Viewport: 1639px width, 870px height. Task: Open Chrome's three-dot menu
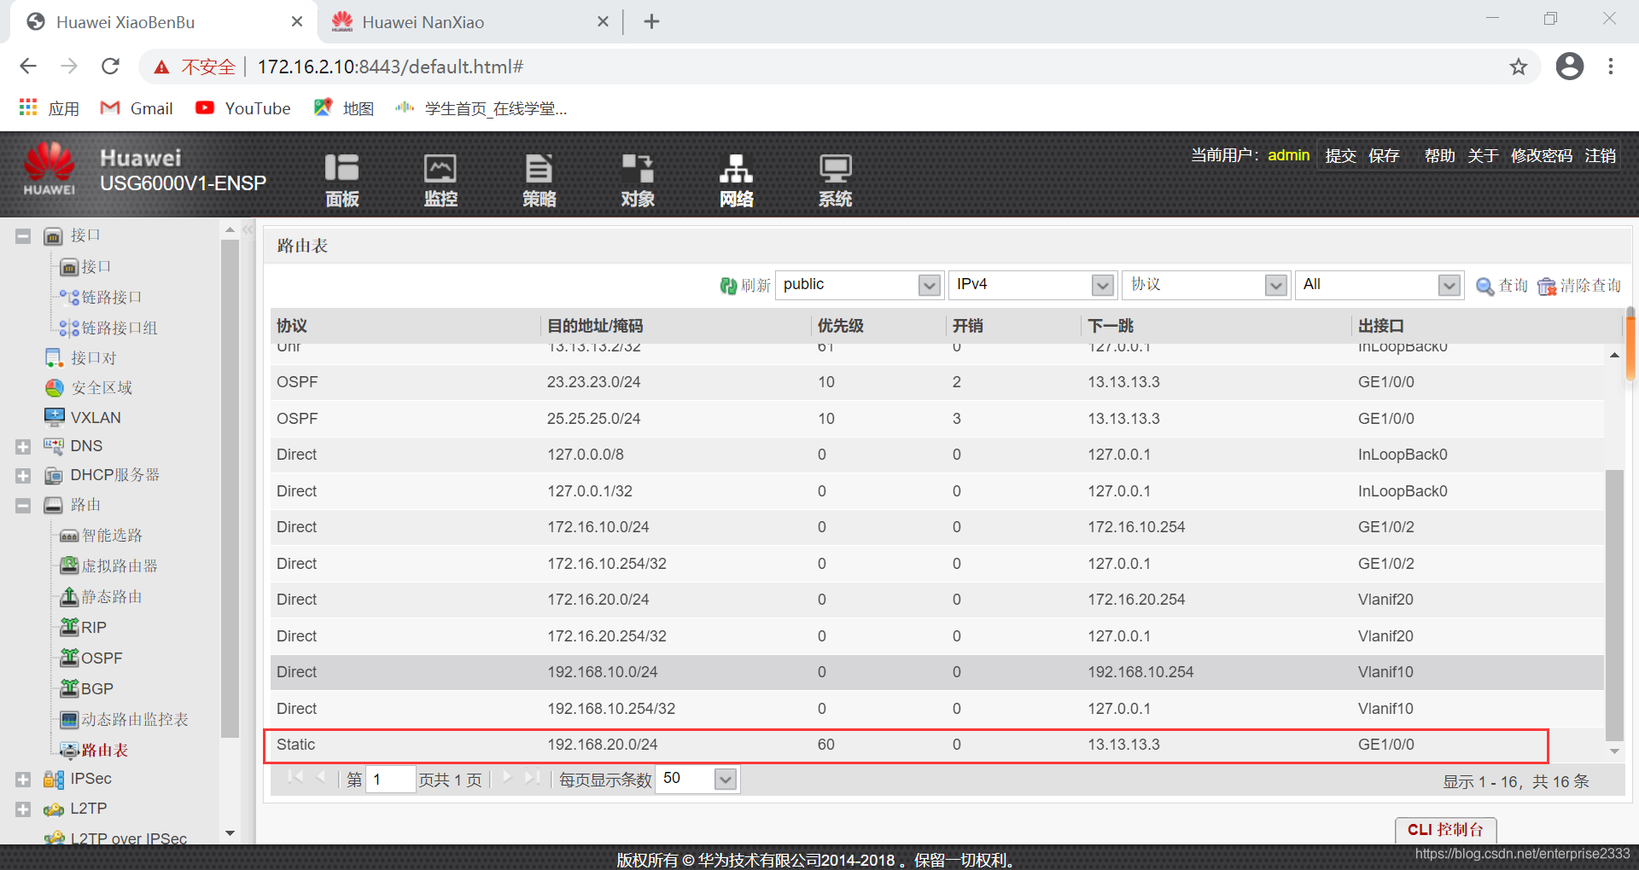(1611, 67)
